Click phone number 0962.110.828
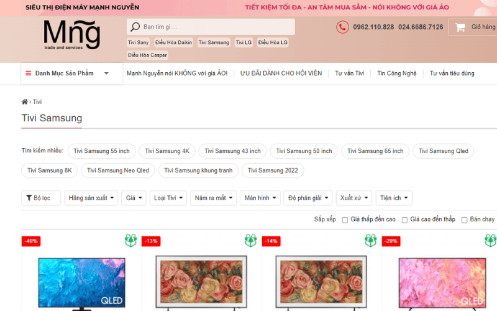This screenshot has width=497, height=311. pos(373,27)
